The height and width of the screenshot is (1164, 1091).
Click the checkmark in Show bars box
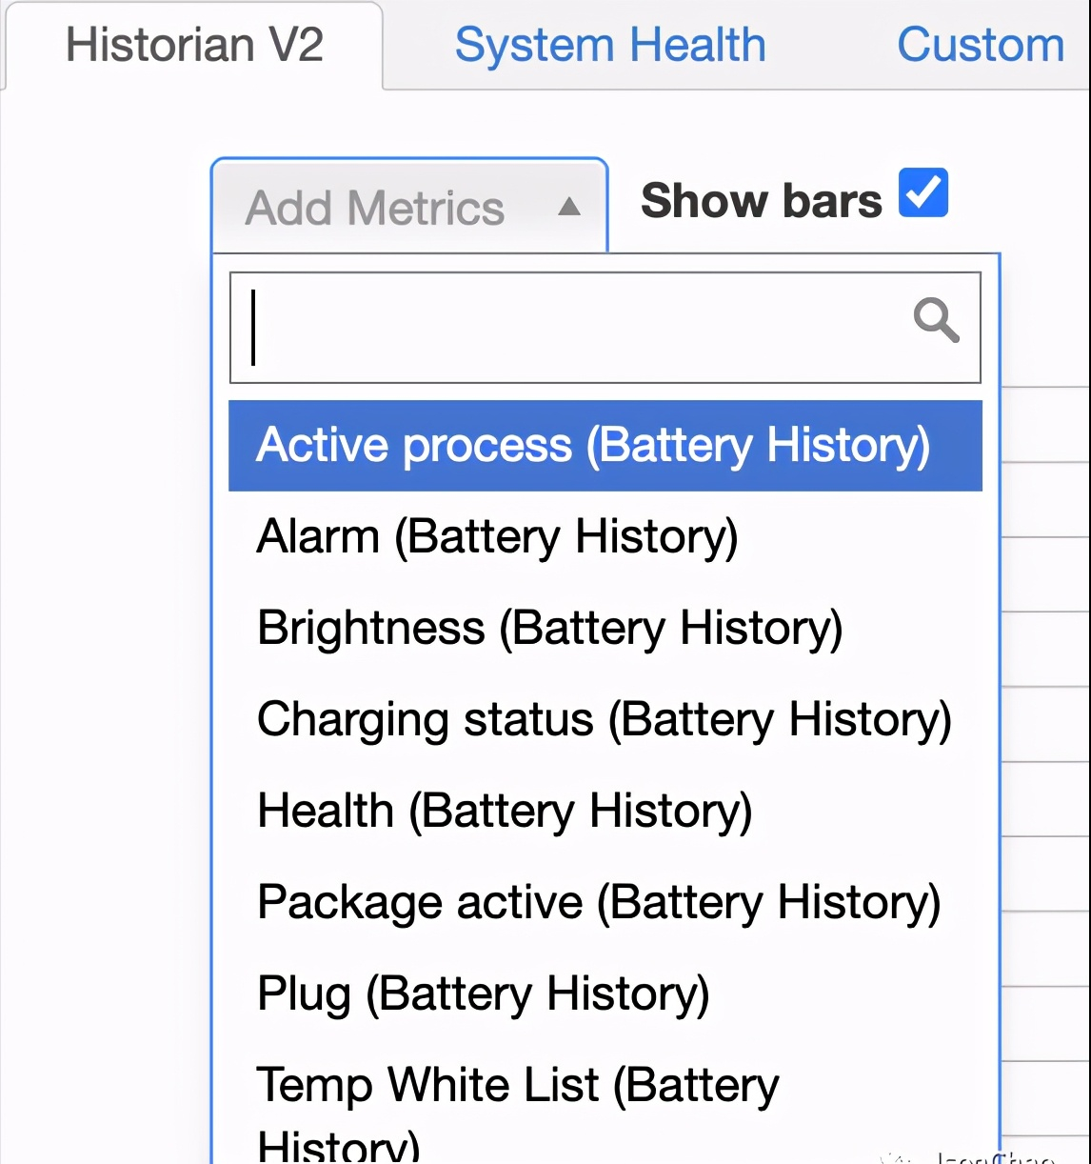pyautogui.click(x=922, y=191)
